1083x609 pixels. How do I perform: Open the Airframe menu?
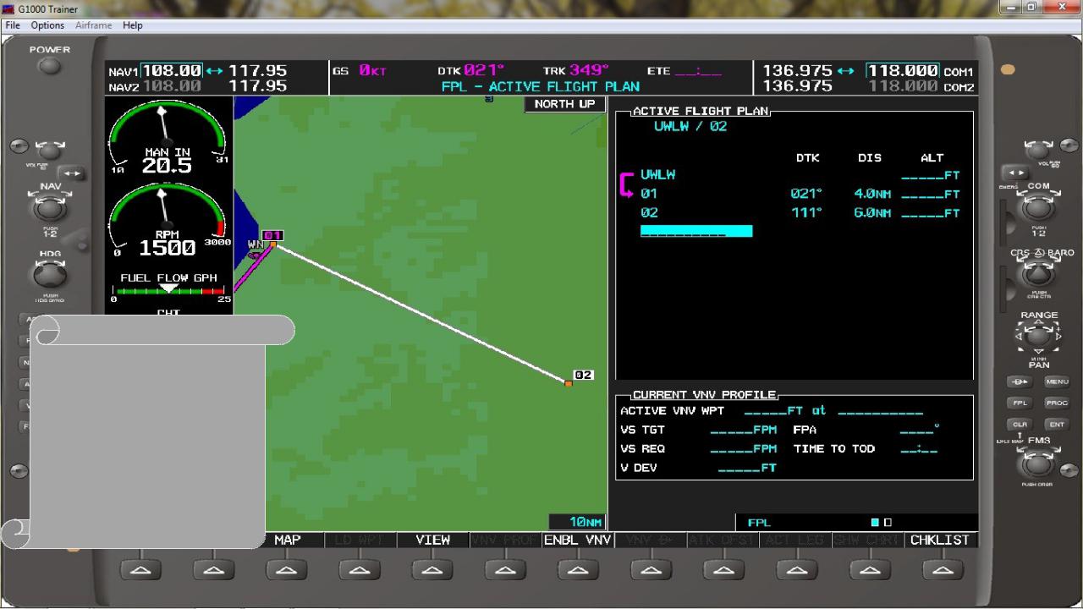coord(93,25)
